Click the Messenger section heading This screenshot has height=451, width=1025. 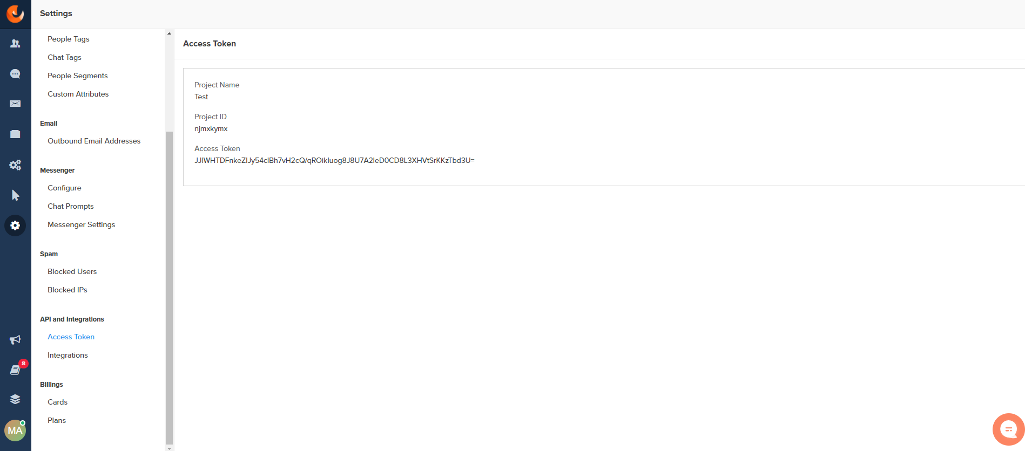tap(57, 170)
